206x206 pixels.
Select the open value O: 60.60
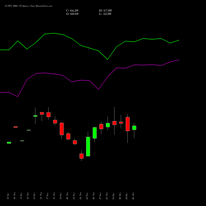click(x=72, y=14)
